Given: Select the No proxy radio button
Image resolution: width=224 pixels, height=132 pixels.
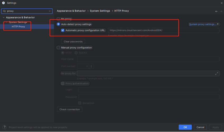Looking at the screenshot, I should [x=59, y=19].
